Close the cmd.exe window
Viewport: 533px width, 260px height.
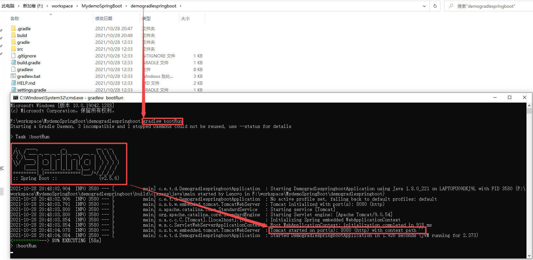coord(524,98)
